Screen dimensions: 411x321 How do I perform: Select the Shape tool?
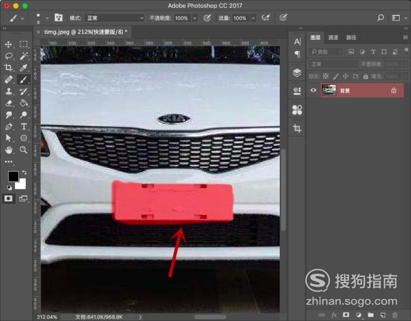coord(24,138)
